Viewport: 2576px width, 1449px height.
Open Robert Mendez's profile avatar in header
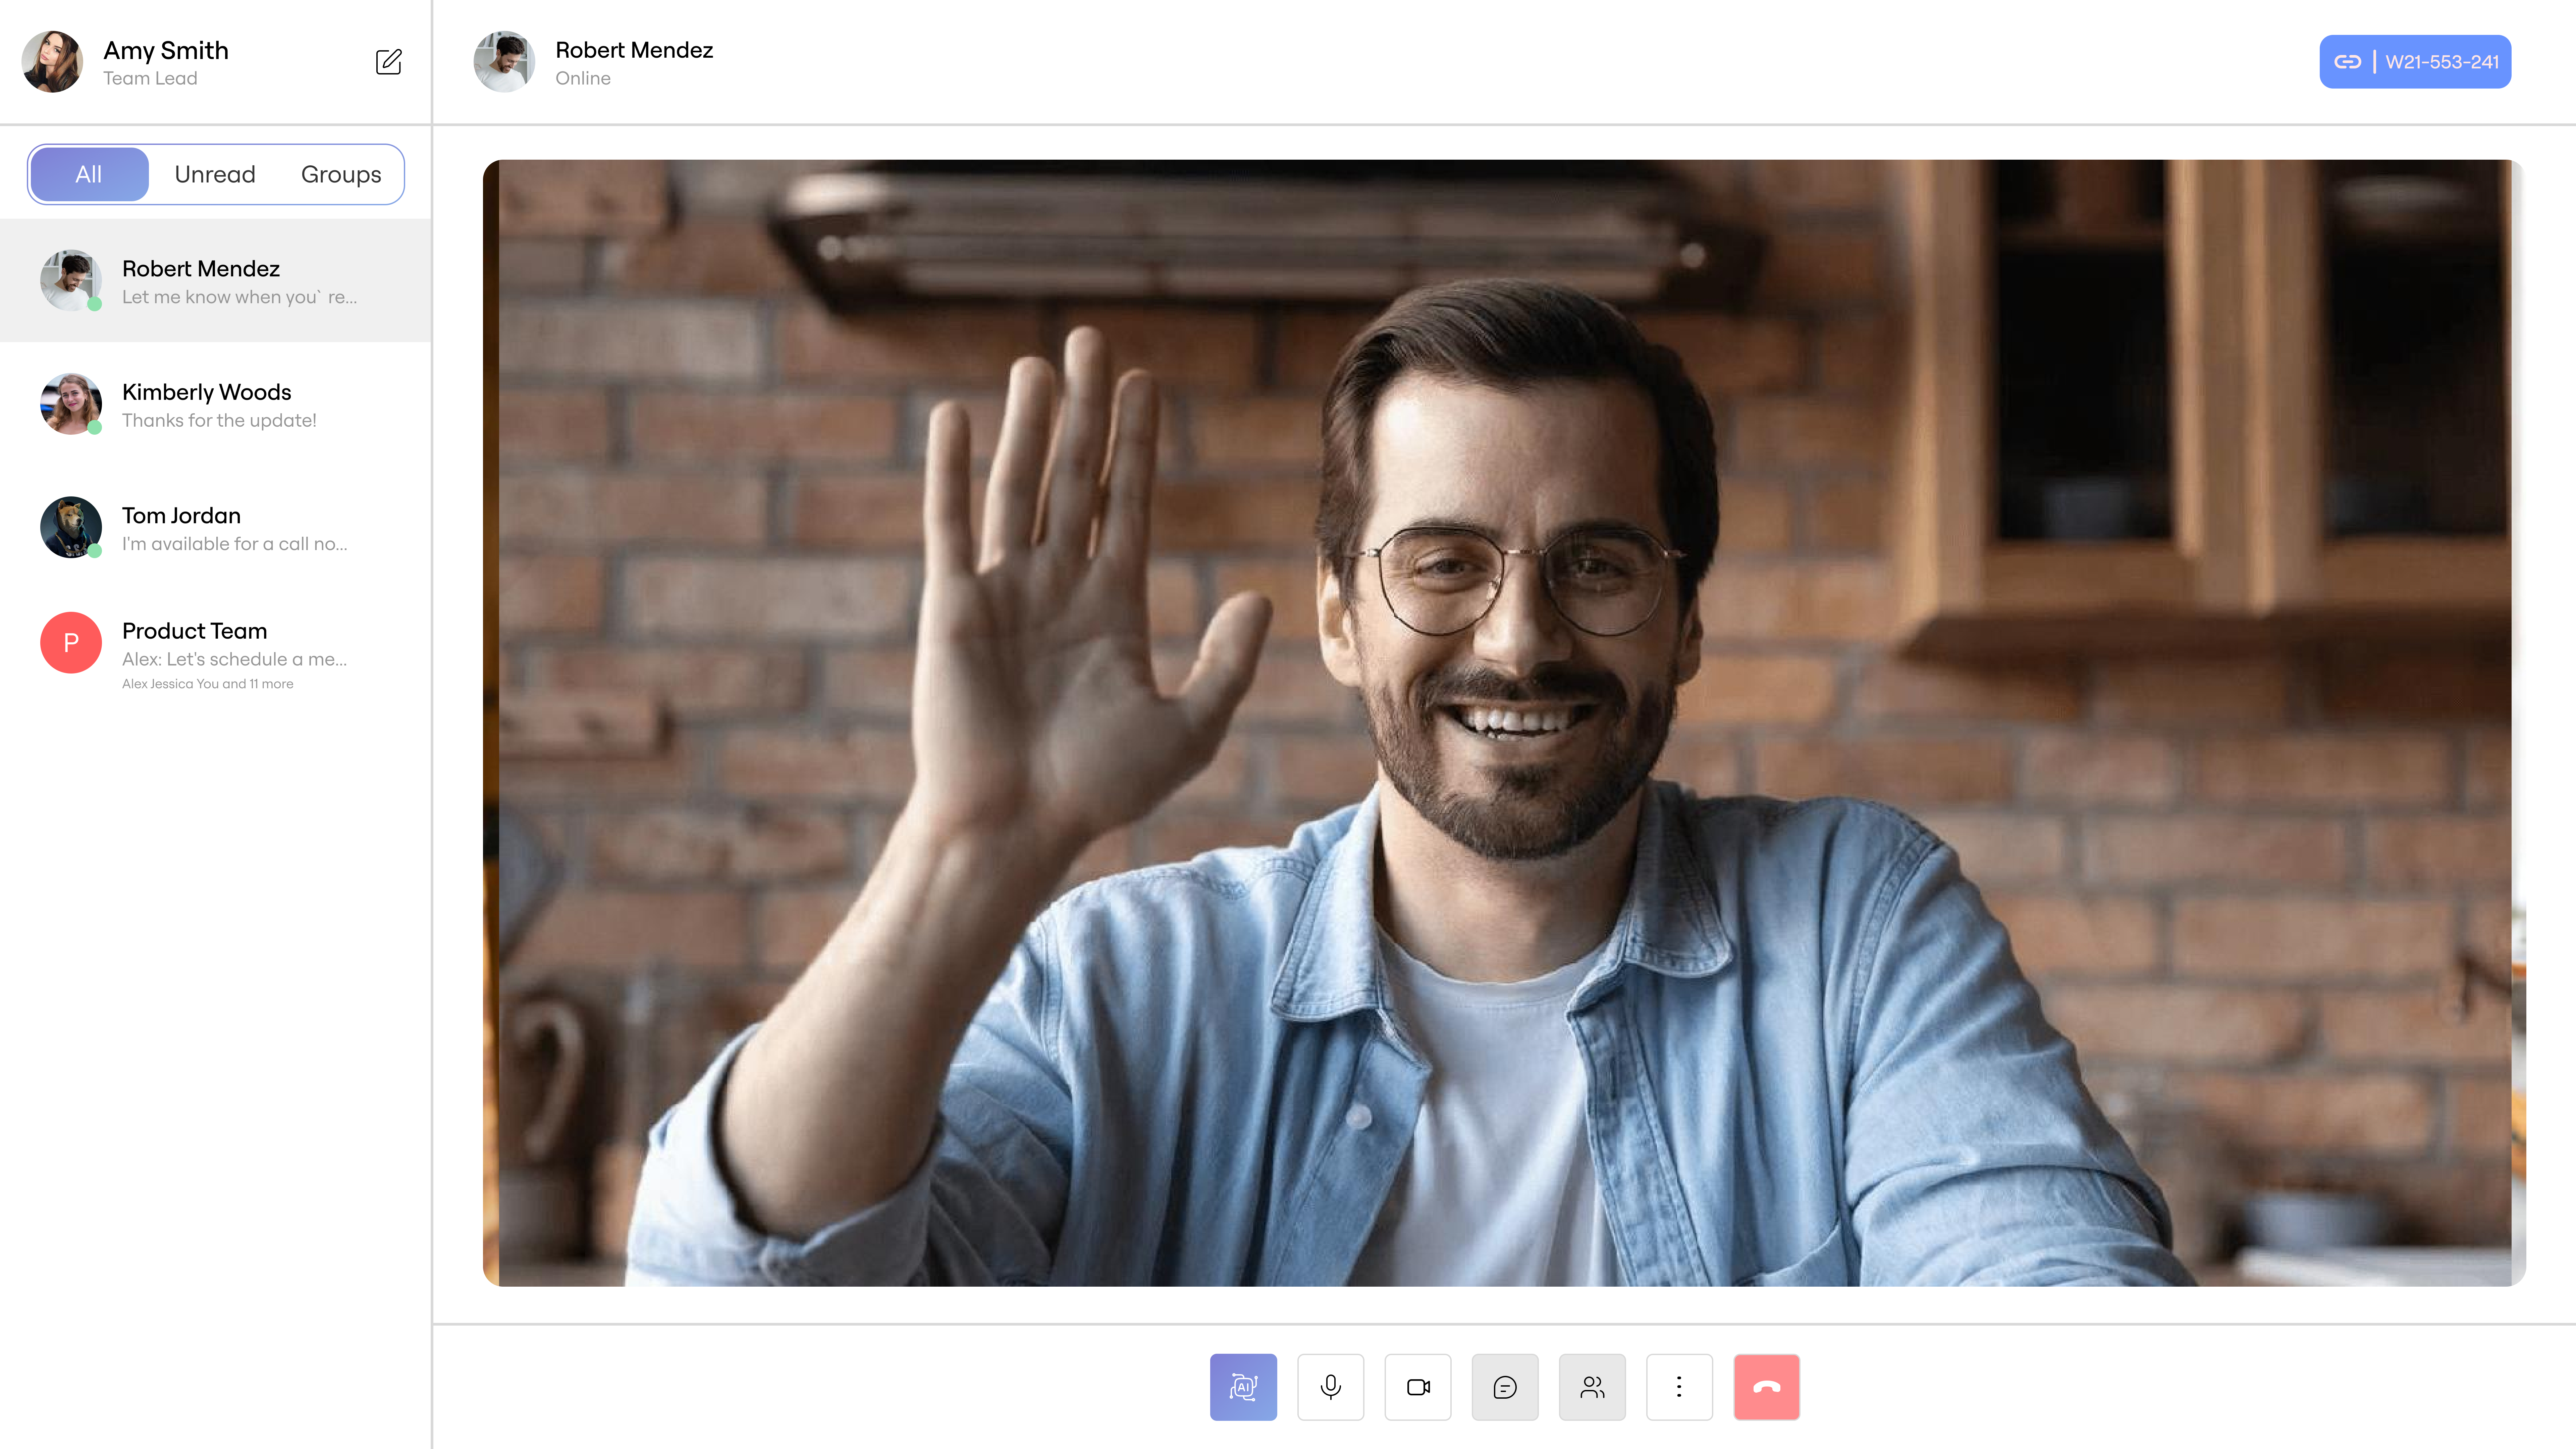pyautogui.click(x=505, y=61)
